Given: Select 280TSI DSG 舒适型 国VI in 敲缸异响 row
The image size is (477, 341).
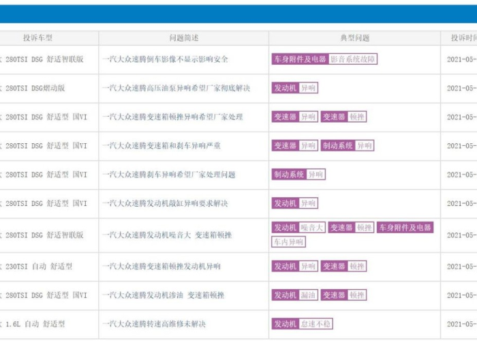Looking at the screenshot, I should [x=46, y=203].
